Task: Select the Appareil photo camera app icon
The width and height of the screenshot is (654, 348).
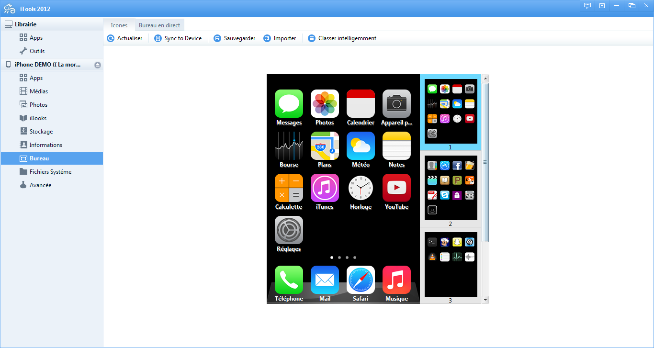Action: (396, 103)
